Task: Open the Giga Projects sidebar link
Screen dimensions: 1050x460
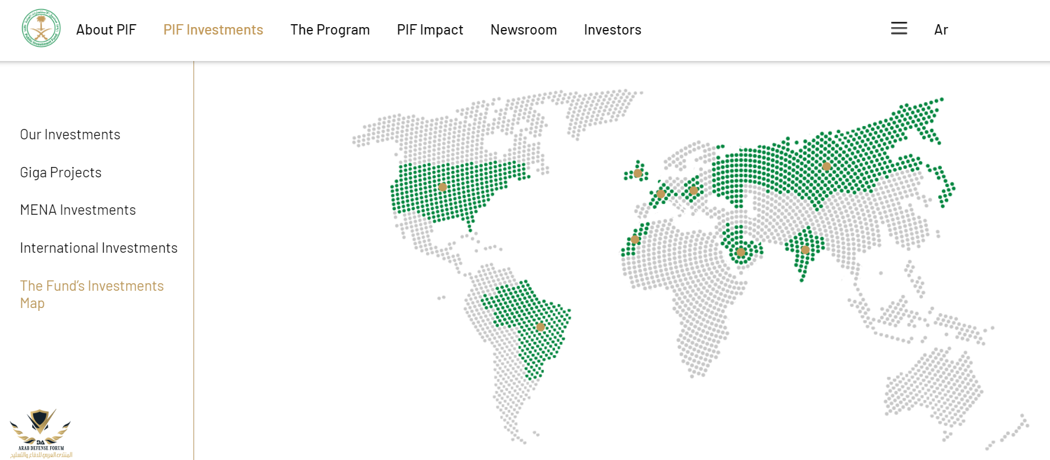Action: click(60, 173)
